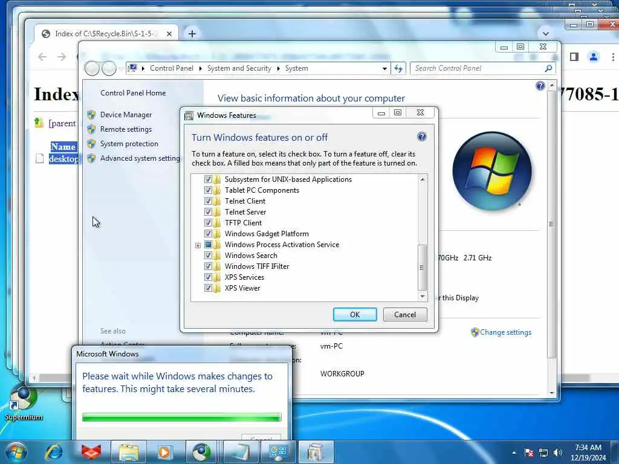Screen dimensions: 619x464
Task: Click the search magnifier in Control Panel search
Action: (x=548, y=69)
